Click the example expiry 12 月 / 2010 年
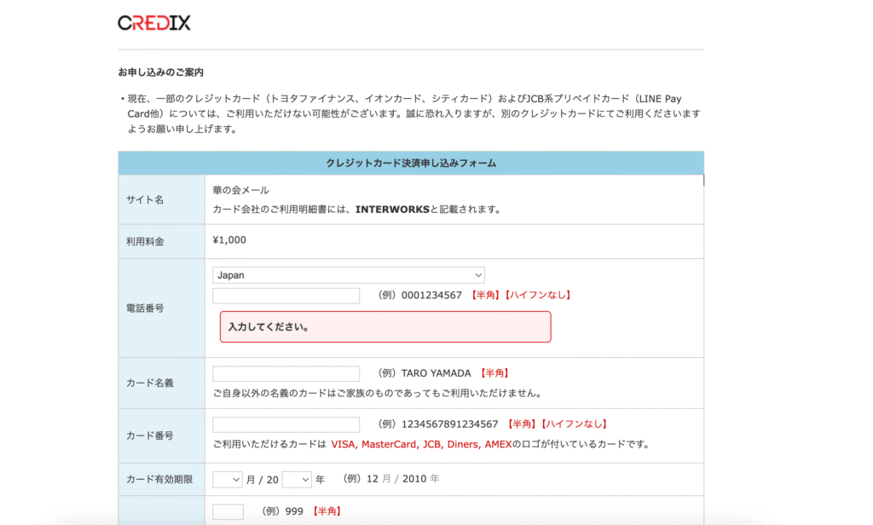The width and height of the screenshot is (873, 525). [403, 479]
